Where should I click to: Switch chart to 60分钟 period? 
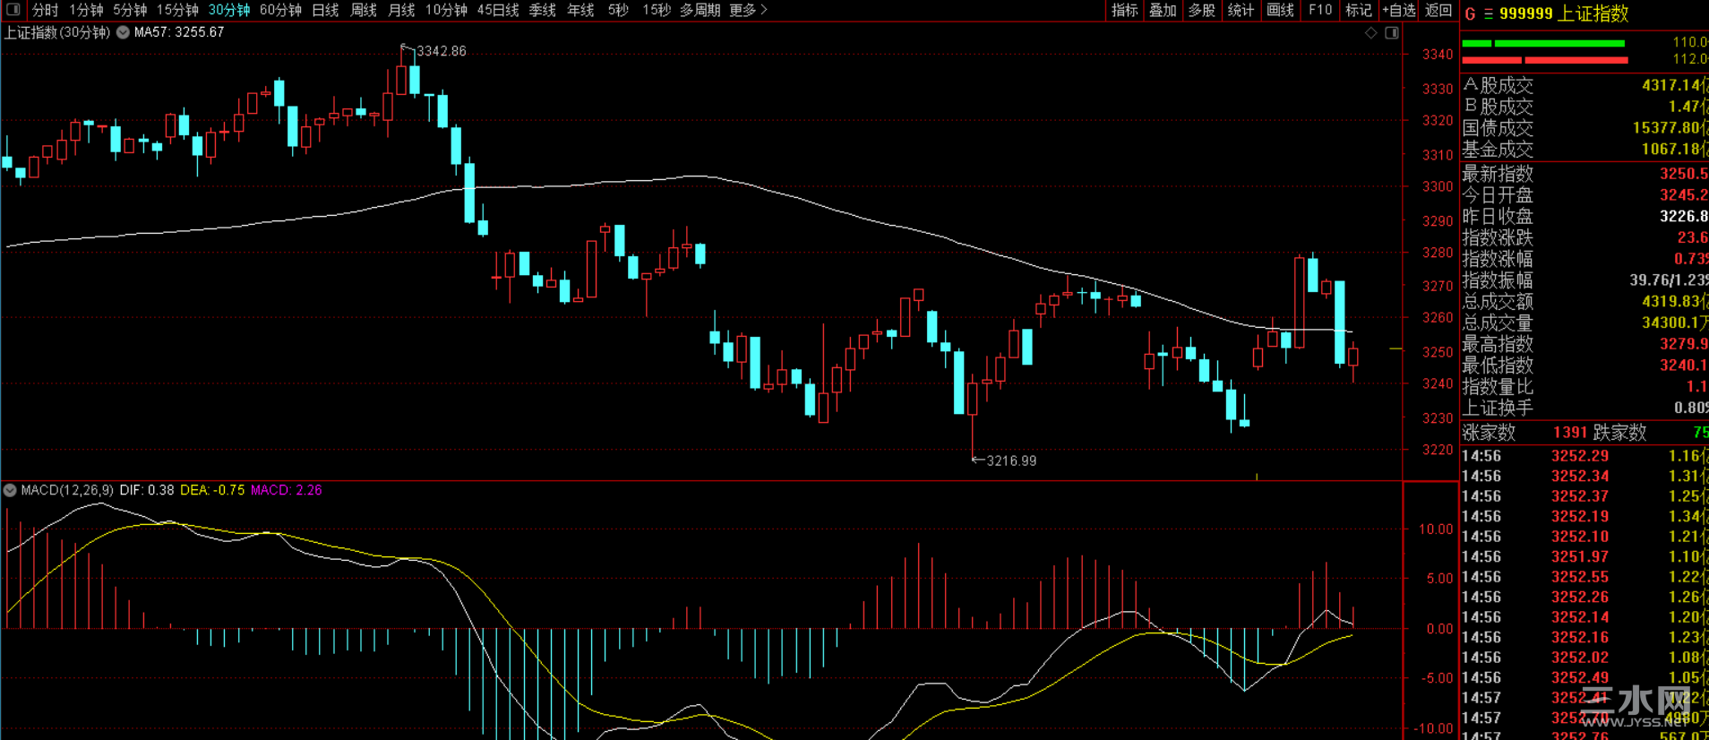pyautogui.click(x=280, y=10)
